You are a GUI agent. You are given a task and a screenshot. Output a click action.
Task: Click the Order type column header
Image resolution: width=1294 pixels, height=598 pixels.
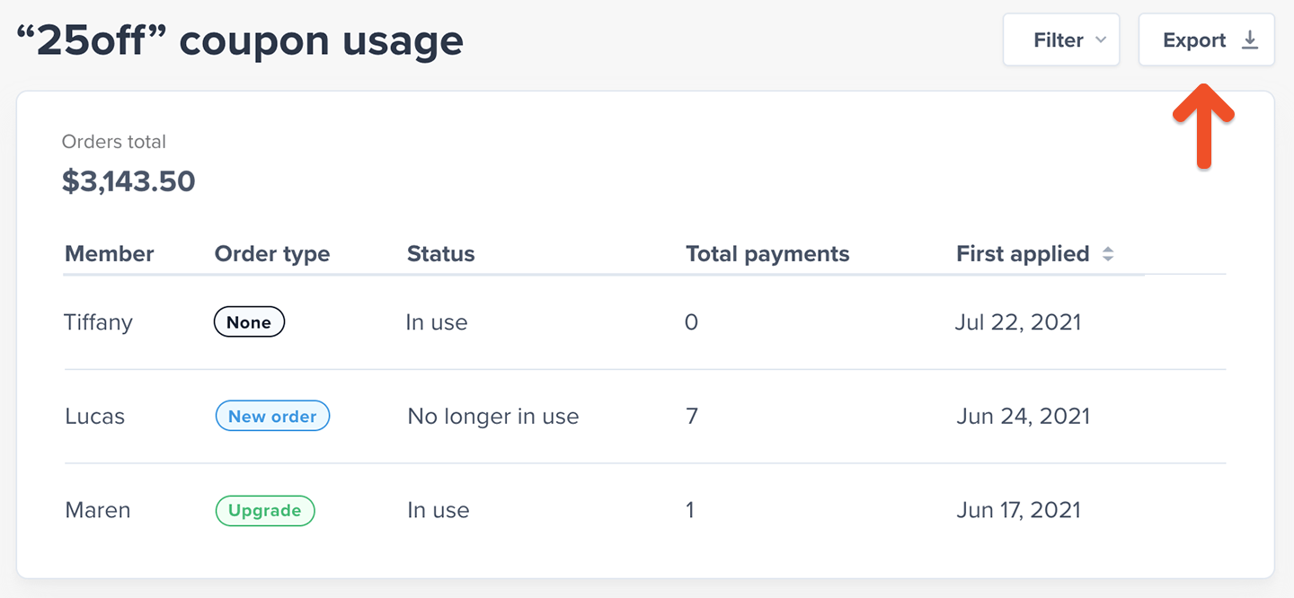pos(272,254)
